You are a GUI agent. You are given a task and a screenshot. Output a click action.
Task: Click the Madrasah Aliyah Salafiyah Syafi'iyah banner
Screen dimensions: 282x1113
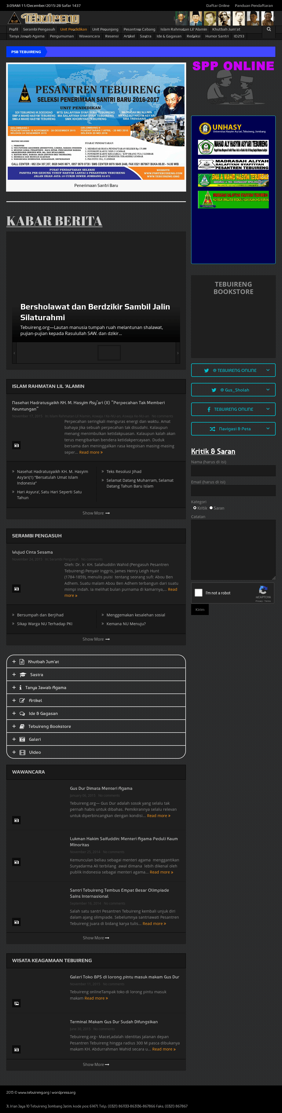point(233,164)
